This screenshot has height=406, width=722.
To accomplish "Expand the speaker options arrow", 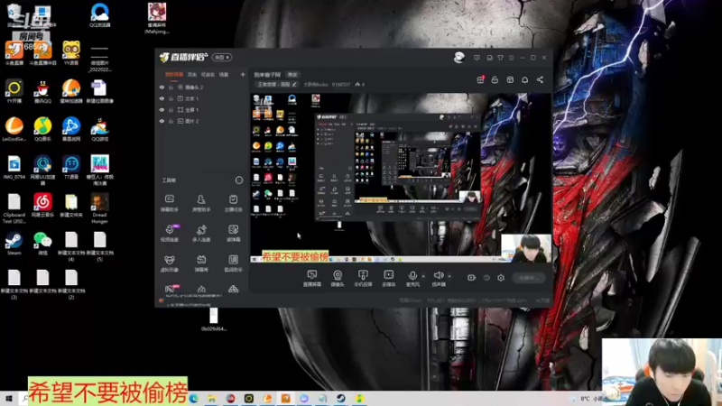I will click(x=449, y=277).
